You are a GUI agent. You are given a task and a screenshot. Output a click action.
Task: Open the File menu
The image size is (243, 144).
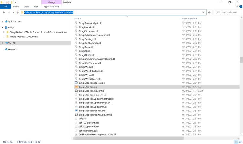(5, 7)
